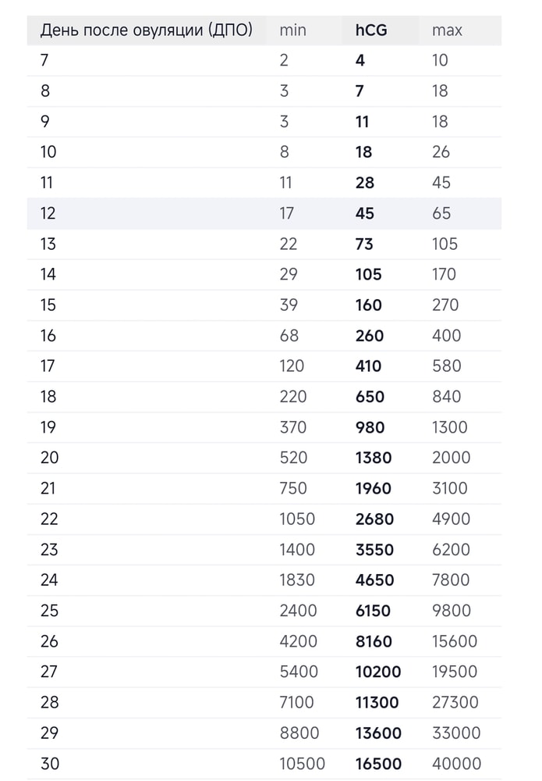
Task: Click the 'День после овуляции (ДПО)' column header
Action: [x=147, y=30]
